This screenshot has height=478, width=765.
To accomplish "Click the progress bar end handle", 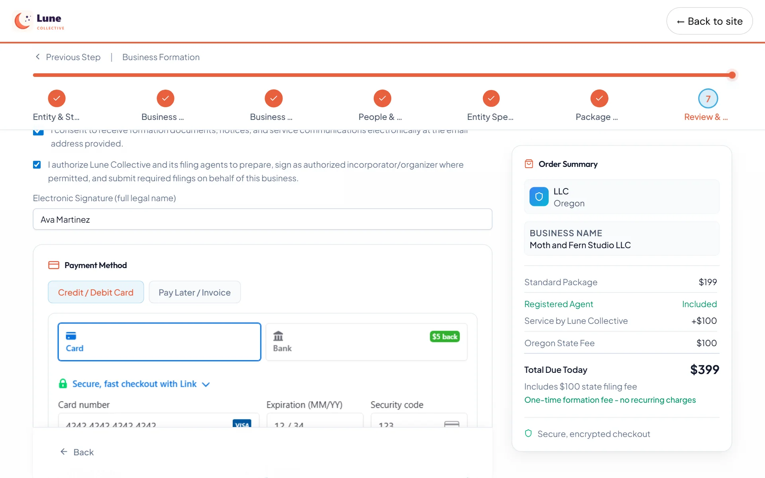I will click(732, 75).
